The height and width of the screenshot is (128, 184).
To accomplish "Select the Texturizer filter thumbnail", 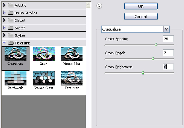I will [x=72, y=78].
